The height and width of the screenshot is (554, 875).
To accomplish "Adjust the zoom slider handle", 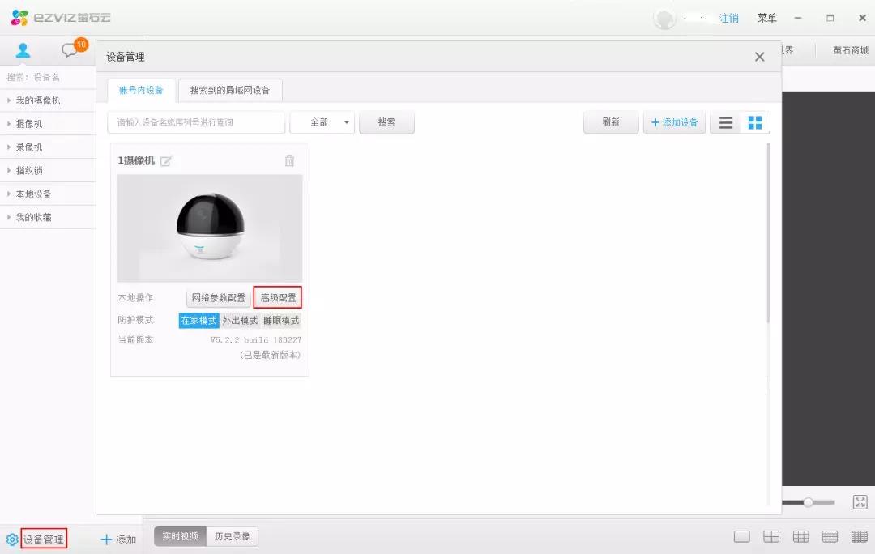I will point(808,502).
